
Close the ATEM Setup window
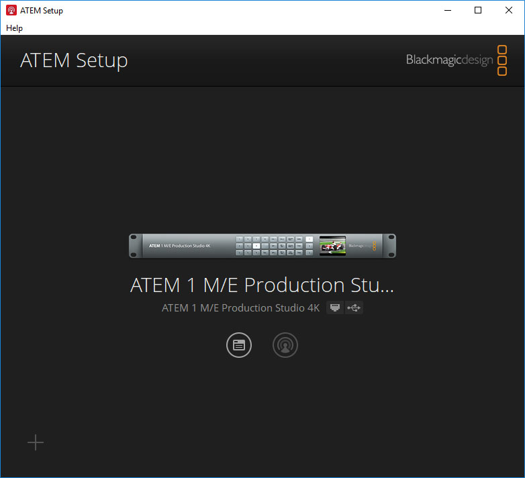509,10
